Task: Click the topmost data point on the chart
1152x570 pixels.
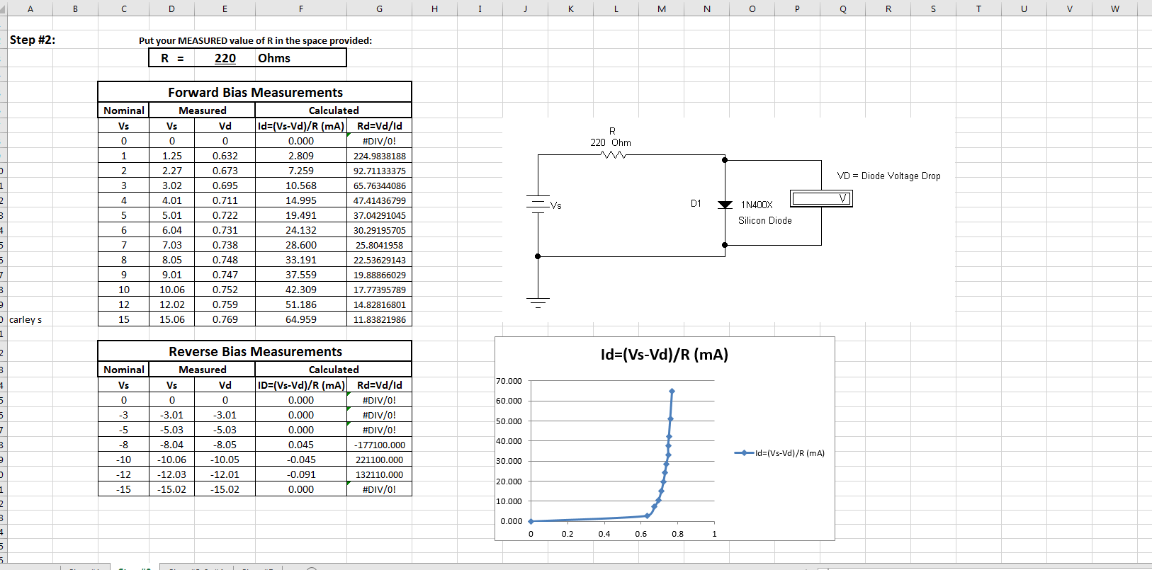Action: (x=672, y=391)
